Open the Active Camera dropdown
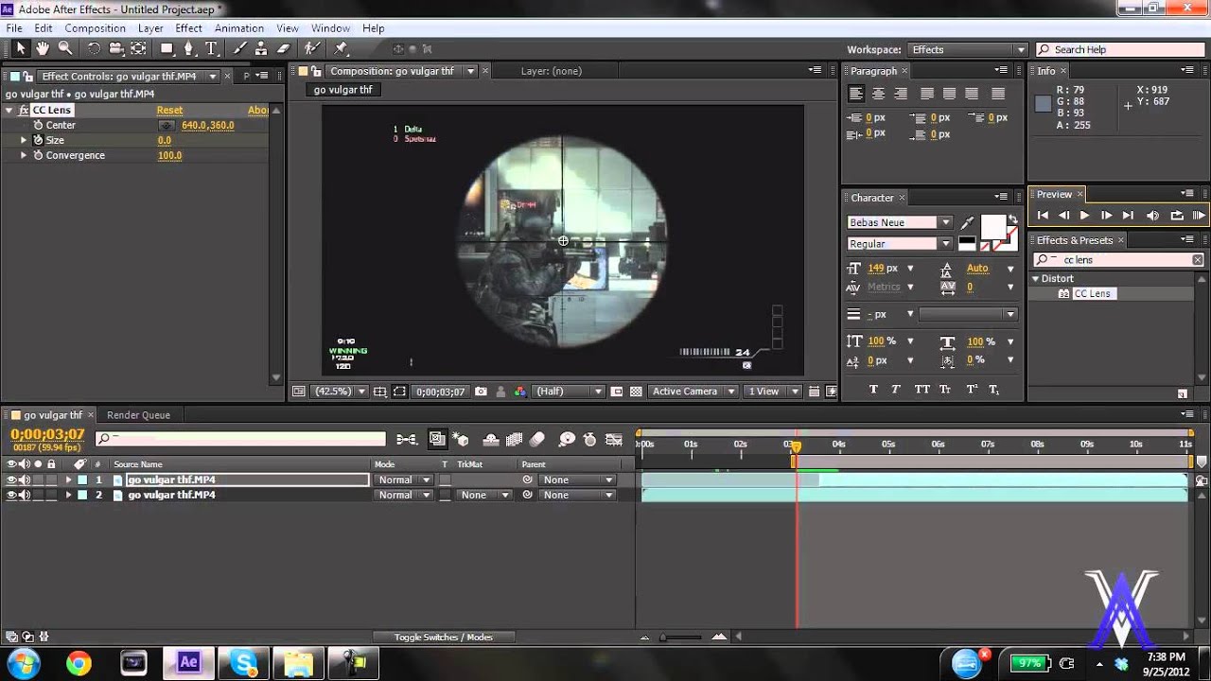Image resolution: width=1211 pixels, height=681 pixels. coord(693,392)
